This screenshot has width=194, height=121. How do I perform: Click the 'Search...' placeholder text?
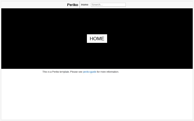(x=97, y=5)
